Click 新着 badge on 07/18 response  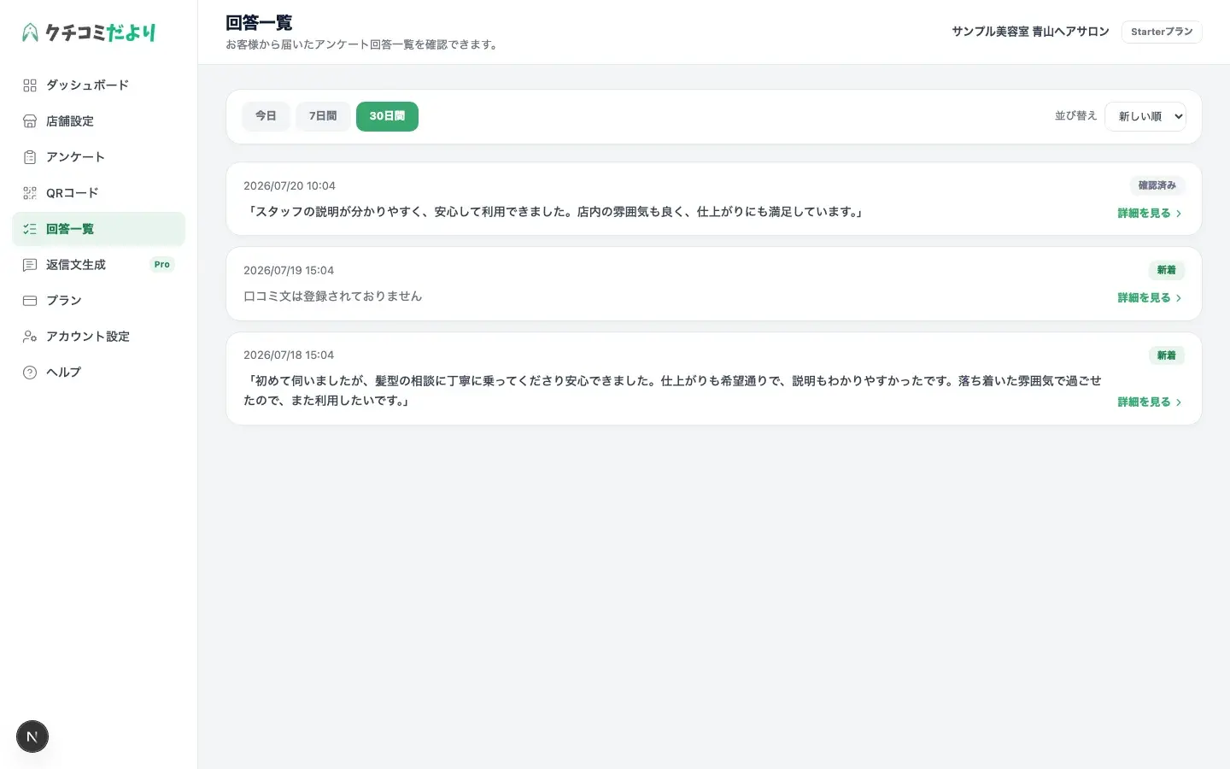(1167, 355)
